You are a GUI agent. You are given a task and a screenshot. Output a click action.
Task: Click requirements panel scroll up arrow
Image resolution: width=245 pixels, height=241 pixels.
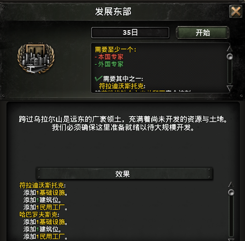tap(230, 48)
